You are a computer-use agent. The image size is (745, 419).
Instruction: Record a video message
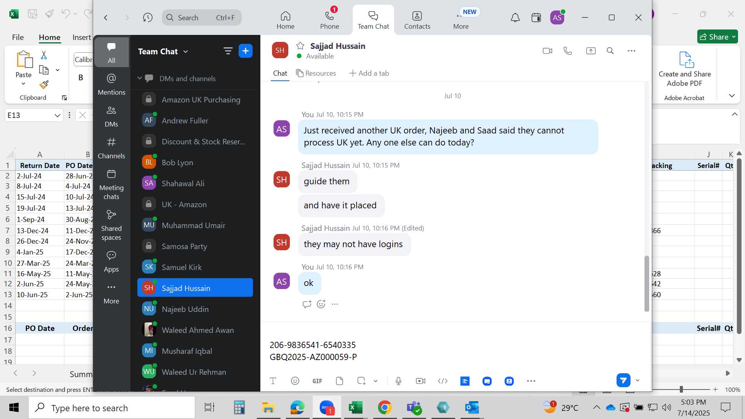421,381
